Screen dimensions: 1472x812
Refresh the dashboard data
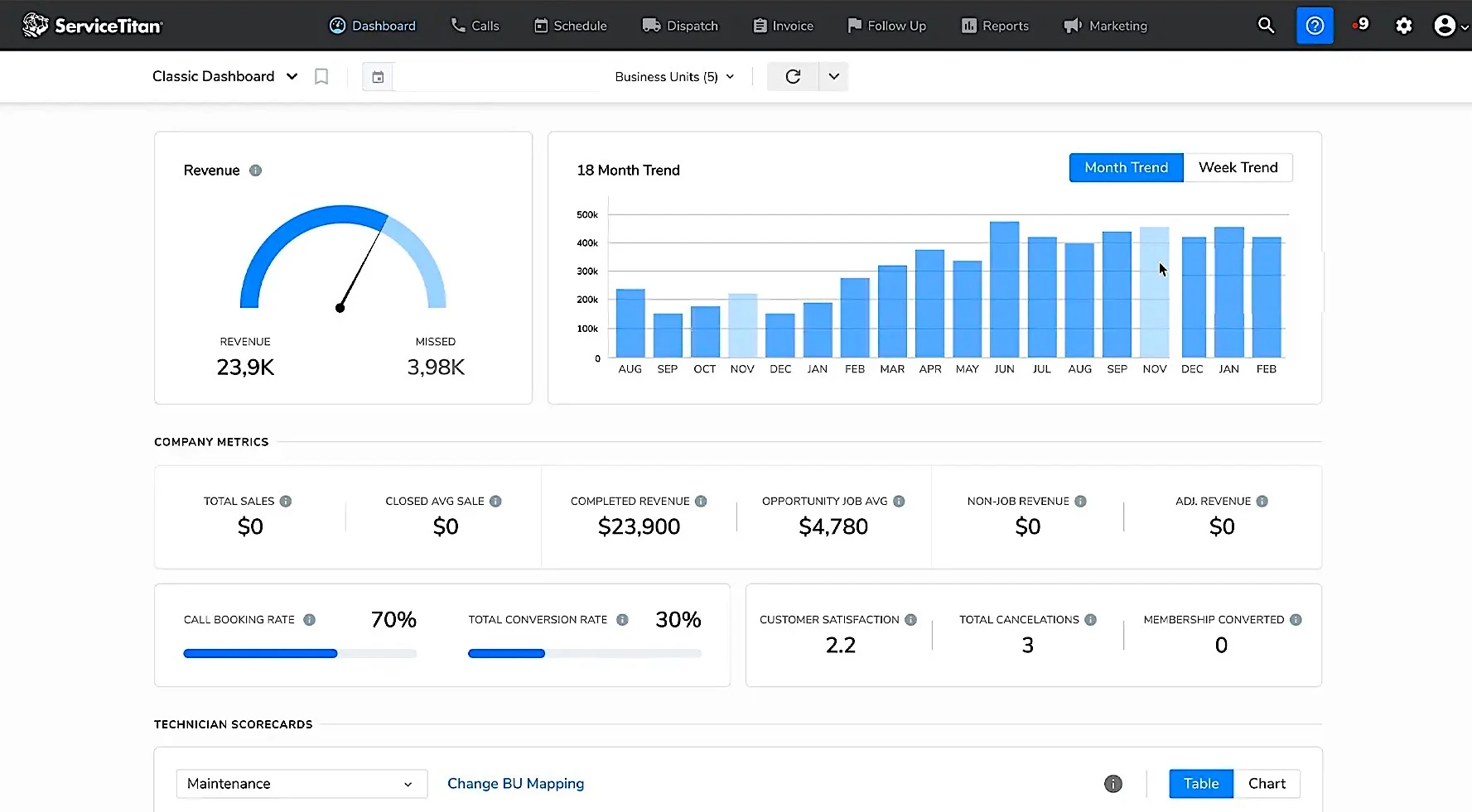tap(793, 76)
